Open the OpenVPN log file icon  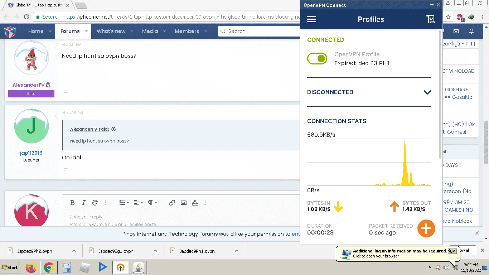[x=431, y=19]
